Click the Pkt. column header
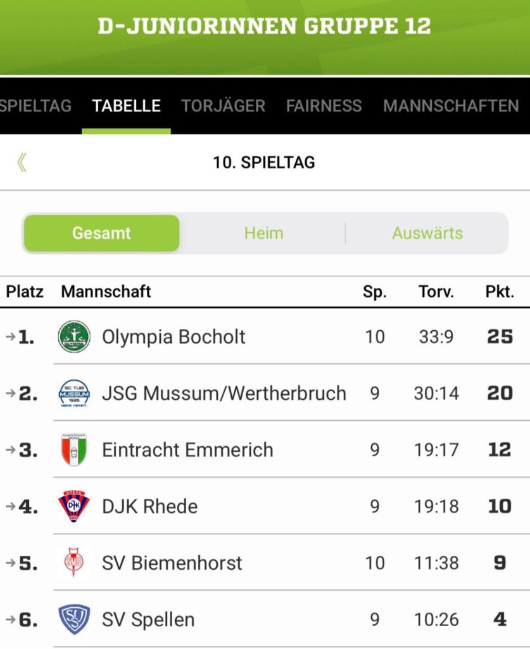 click(x=500, y=292)
